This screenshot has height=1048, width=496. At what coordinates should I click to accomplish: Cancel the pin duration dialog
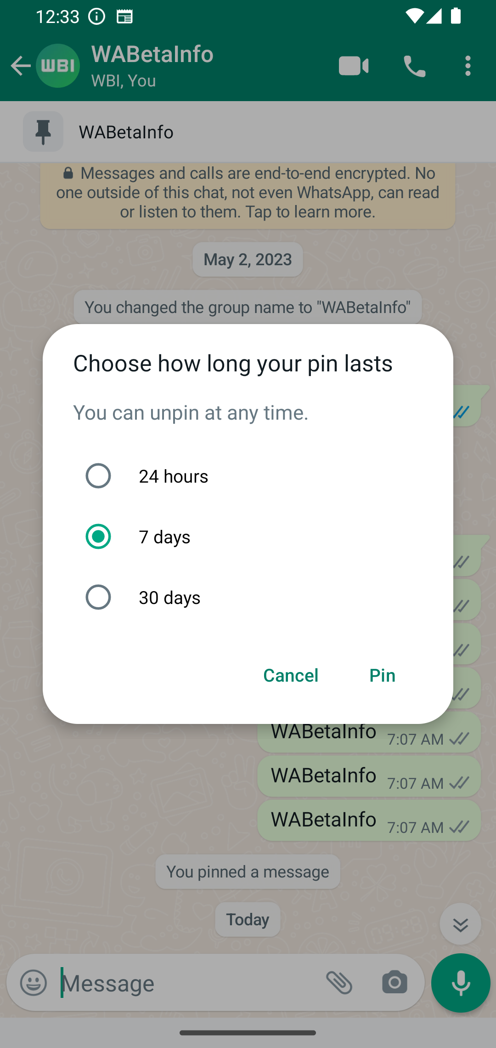[x=291, y=675]
